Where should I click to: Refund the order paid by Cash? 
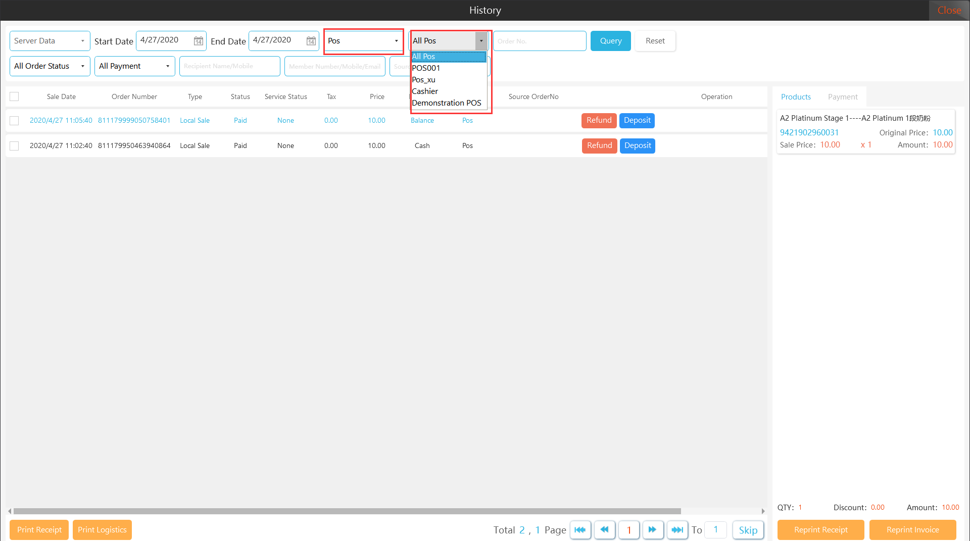[599, 145]
